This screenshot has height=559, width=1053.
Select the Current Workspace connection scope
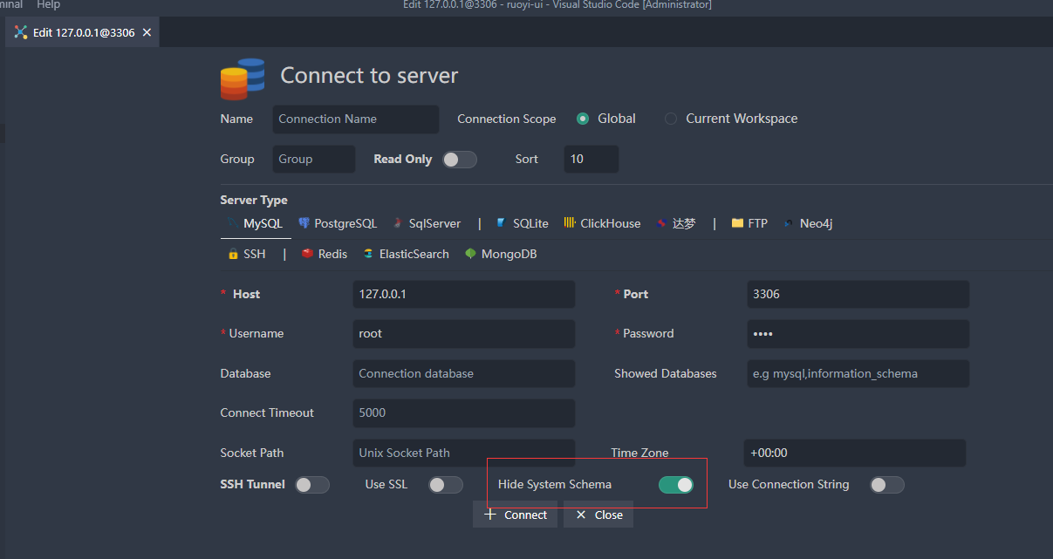[670, 119]
